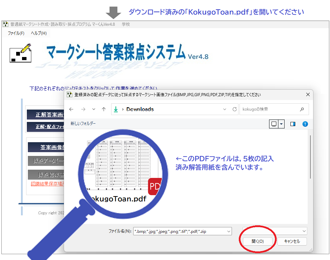
Task: Expand the address bar path history dropdown
Action: coord(225,109)
